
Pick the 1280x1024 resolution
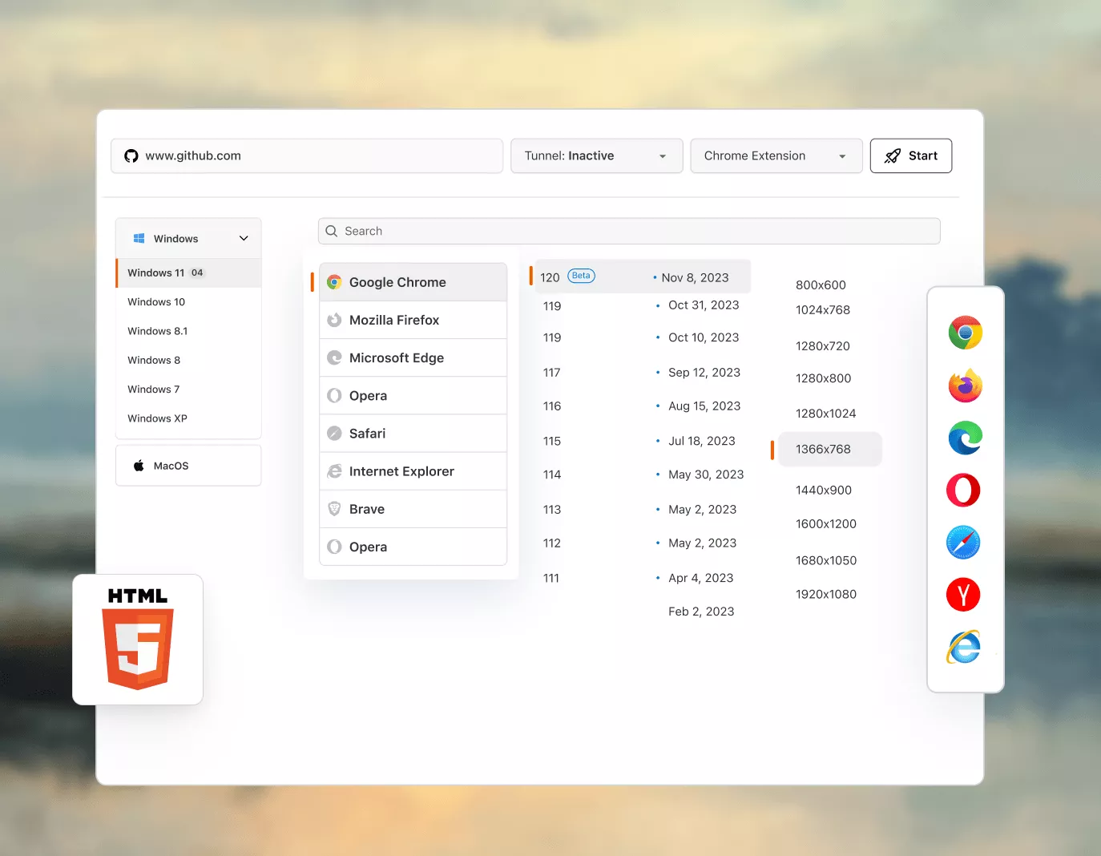(x=825, y=414)
